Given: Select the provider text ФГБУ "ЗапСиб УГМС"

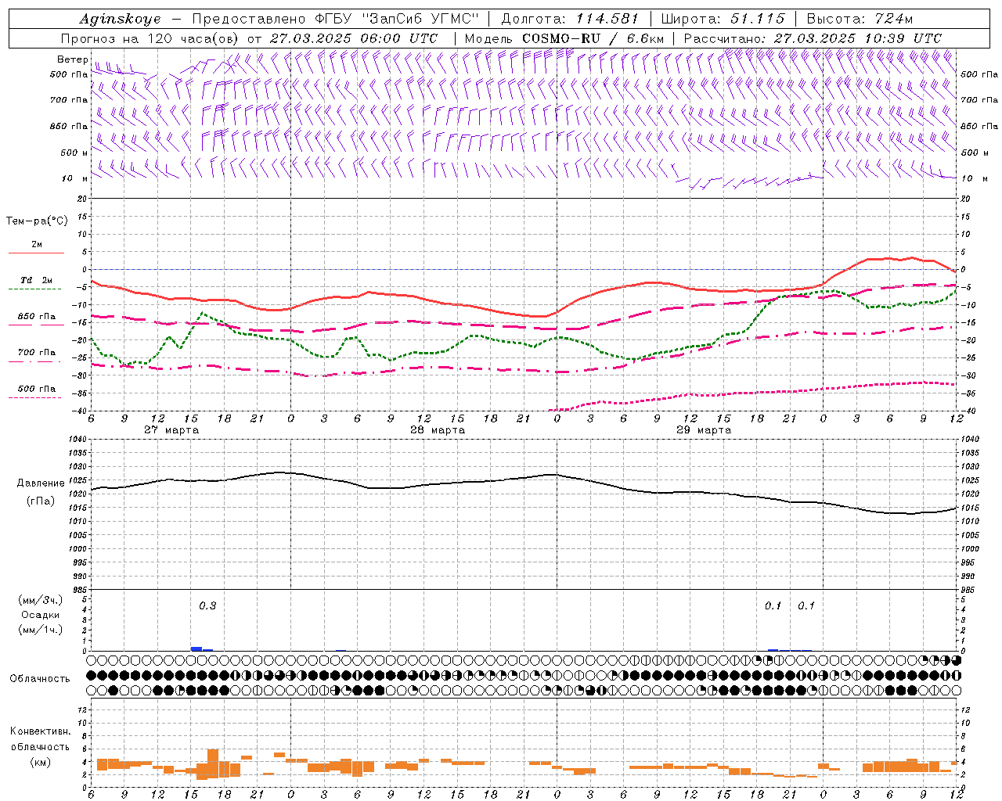Looking at the screenshot, I should point(395,19).
